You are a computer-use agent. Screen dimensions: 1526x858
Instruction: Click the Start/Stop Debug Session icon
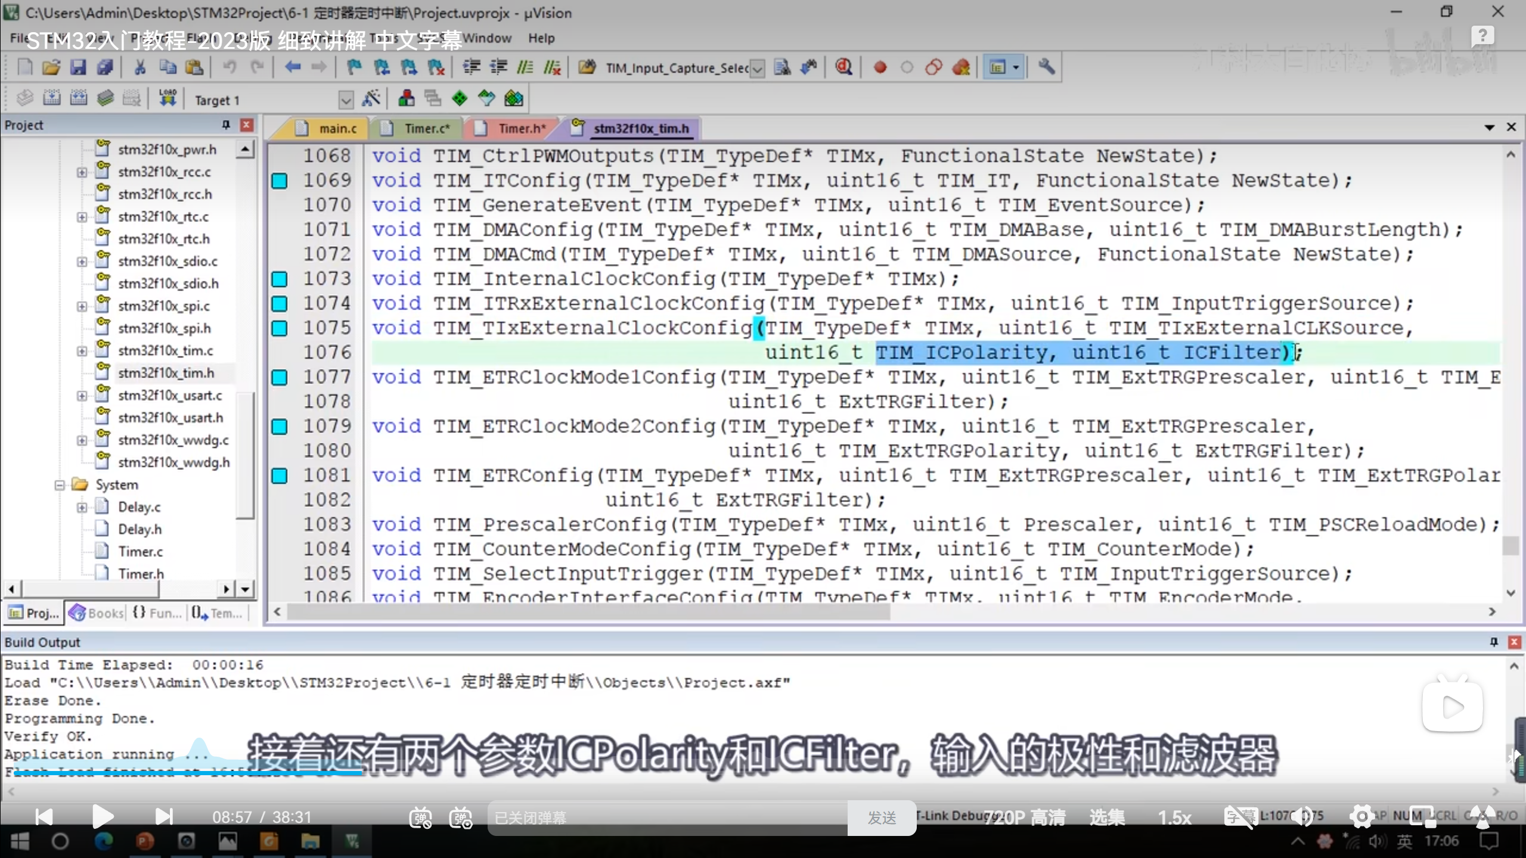pos(843,67)
